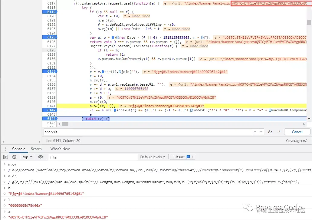312x220 pixels.
Task: Toggle breakpoint on line 6119
Action: (x=50, y=12)
